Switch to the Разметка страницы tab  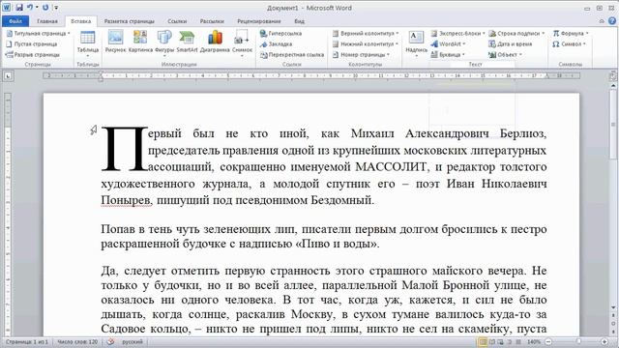[129, 21]
